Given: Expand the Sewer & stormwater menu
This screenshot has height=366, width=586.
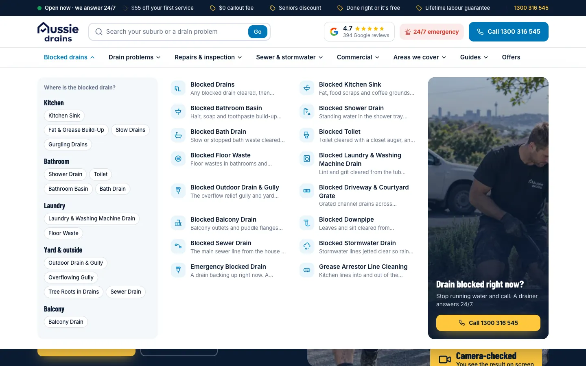Looking at the screenshot, I should 289,57.
